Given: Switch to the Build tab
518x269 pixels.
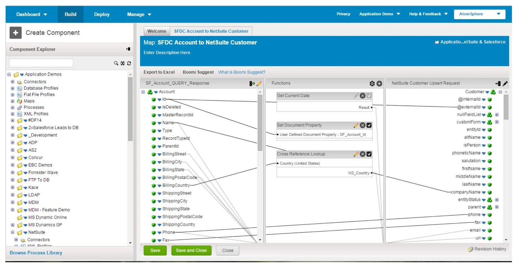Looking at the screenshot, I should [70, 14].
